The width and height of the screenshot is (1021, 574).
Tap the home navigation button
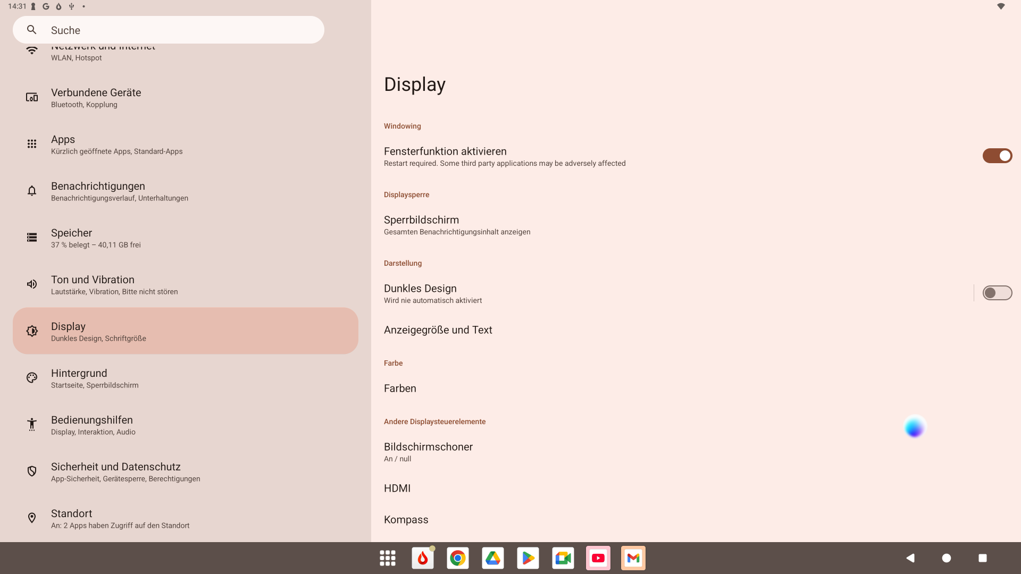(947, 558)
